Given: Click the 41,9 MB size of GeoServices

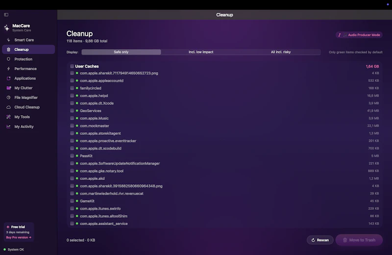Looking at the screenshot, I should (373, 111).
